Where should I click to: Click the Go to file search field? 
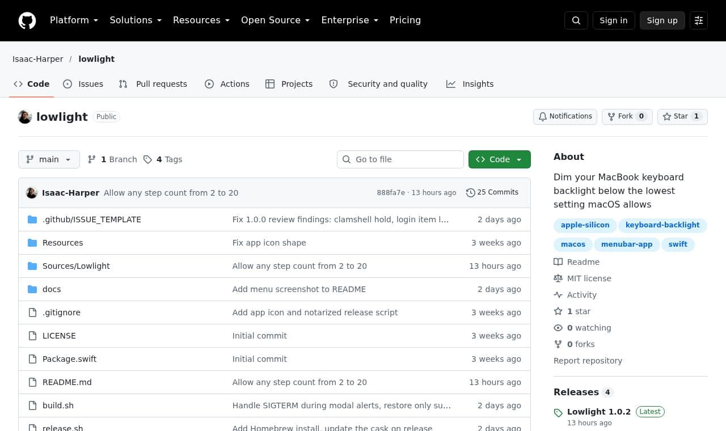coord(400,159)
